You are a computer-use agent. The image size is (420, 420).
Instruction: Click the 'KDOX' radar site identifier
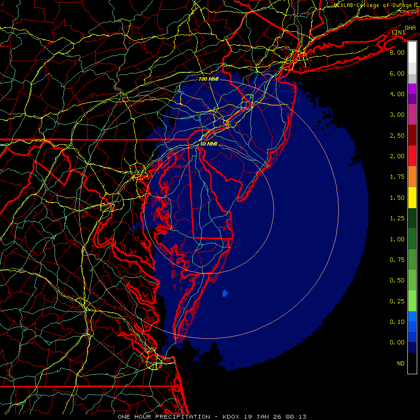click(231, 417)
